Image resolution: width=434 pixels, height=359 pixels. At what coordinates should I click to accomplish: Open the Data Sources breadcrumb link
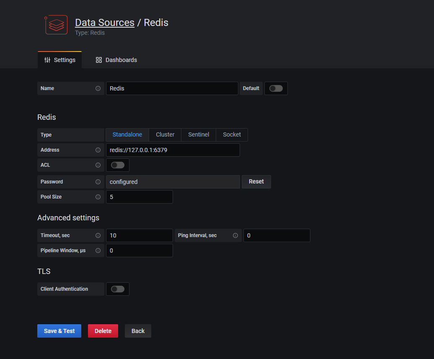105,23
